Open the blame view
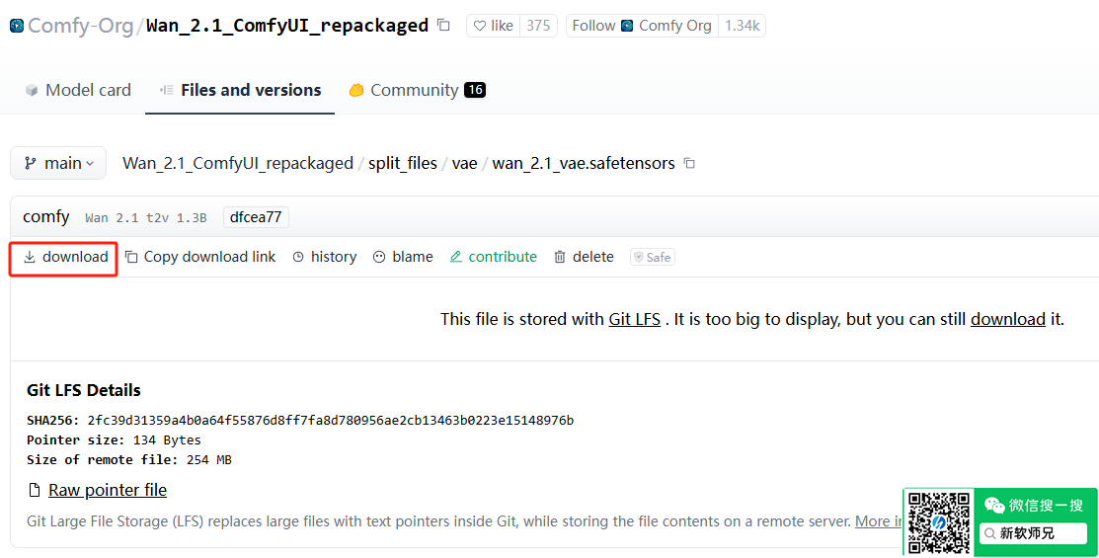The image size is (1099, 558). click(403, 257)
